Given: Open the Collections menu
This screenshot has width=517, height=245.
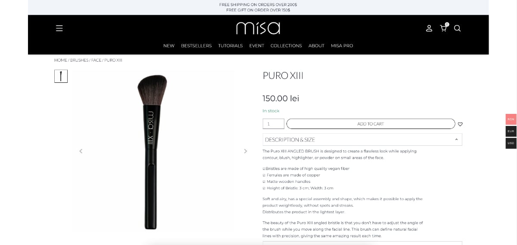Looking at the screenshot, I should [x=286, y=46].
